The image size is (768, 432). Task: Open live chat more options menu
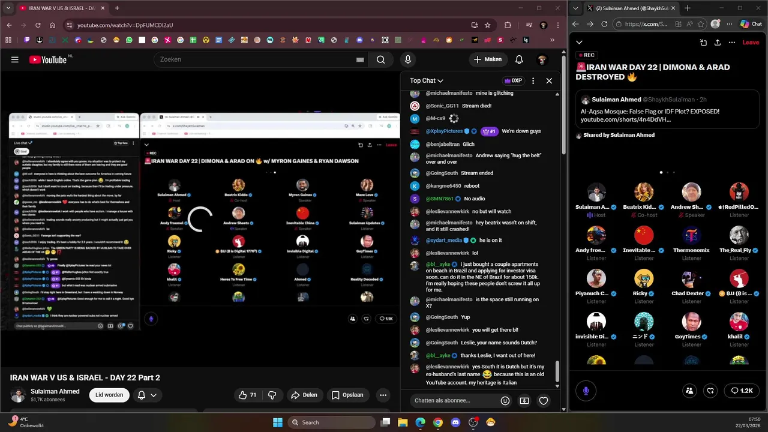coord(533,80)
